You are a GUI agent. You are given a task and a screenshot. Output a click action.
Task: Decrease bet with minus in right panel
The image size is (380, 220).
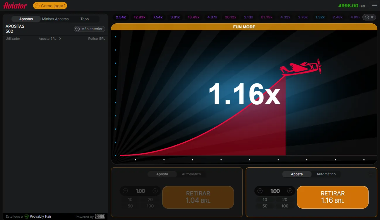click(x=260, y=191)
